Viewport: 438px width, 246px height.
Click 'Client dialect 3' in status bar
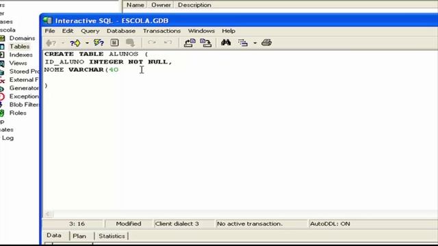[x=177, y=223]
